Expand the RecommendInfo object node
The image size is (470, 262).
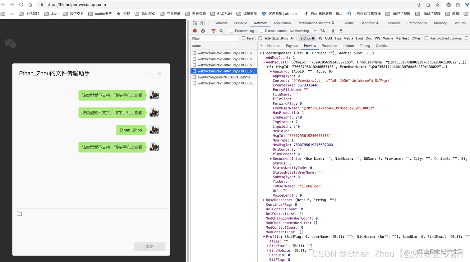271,159
